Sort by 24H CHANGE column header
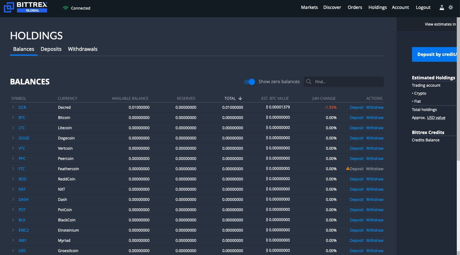This screenshot has width=460, height=255. tap(324, 98)
